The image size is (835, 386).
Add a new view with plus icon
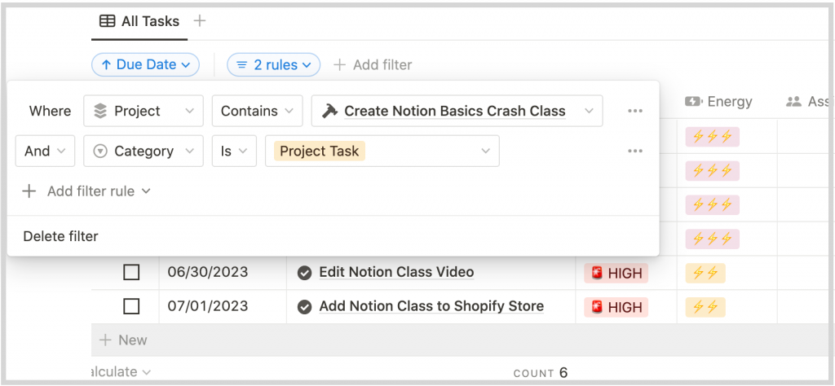199,21
